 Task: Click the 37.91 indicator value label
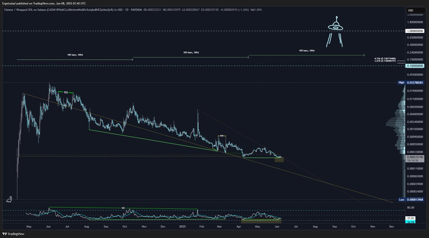tap(411, 218)
